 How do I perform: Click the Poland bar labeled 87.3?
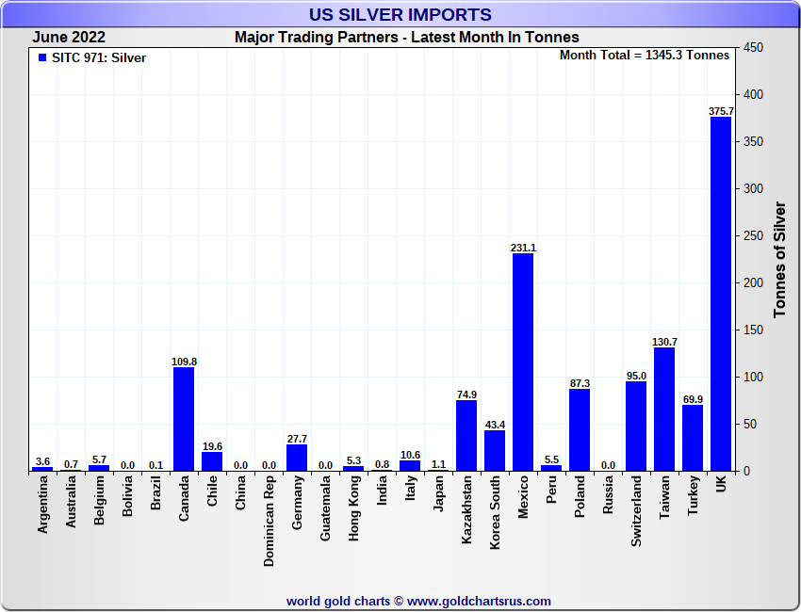pos(580,429)
